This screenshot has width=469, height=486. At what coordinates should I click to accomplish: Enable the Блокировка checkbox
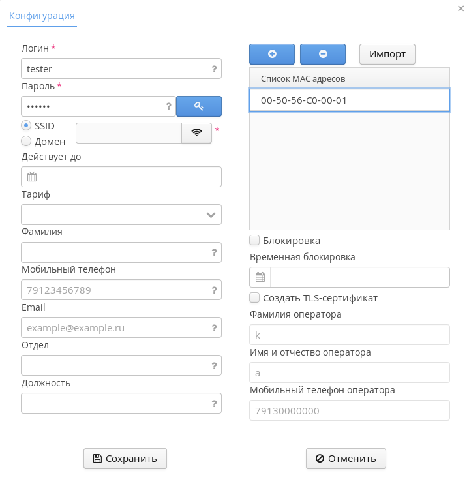coord(255,241)
